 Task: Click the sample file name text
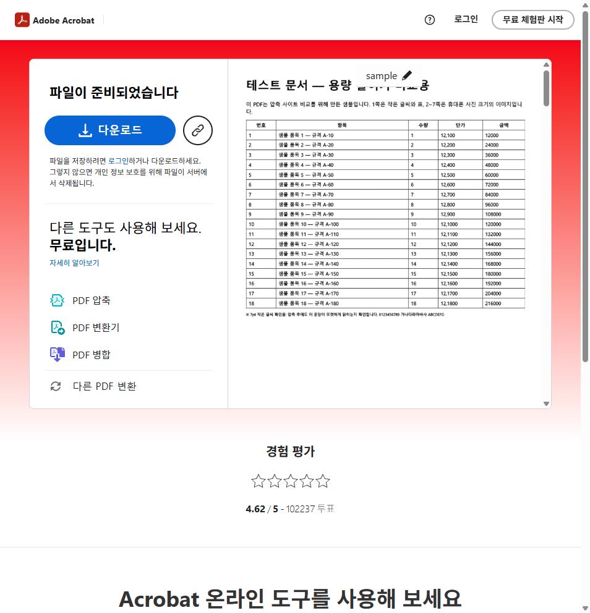382,76
